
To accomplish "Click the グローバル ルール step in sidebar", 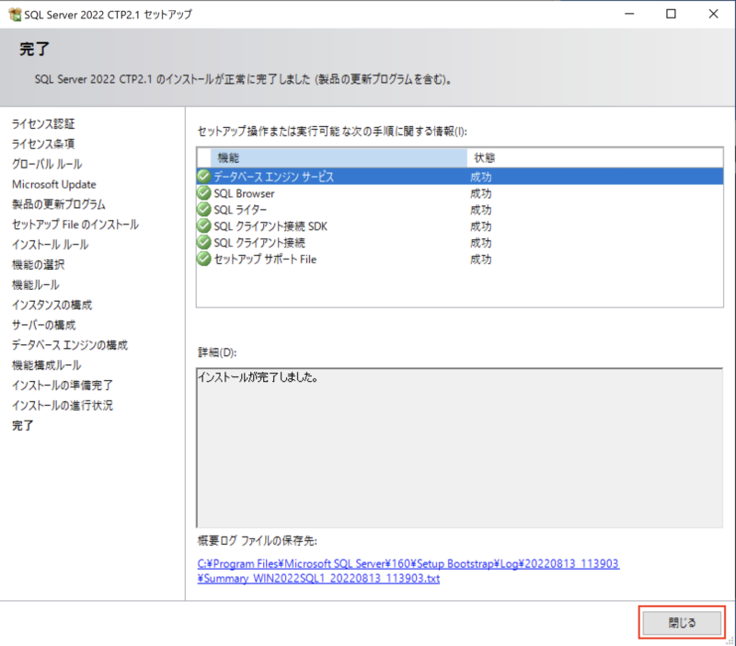I will [x=47, y=164].
